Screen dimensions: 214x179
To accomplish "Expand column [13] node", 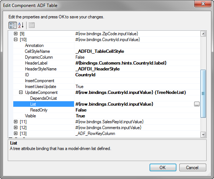I will pos(16,133).
